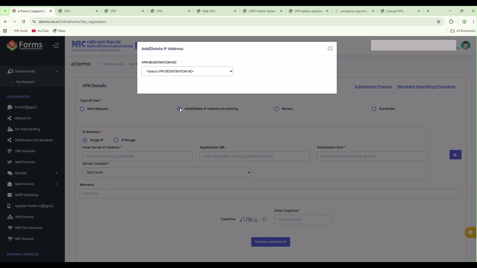The width and height of the screenshot is (477, 268).
Task: Click inside the Enter Captcha field
Action: [303, 219]
